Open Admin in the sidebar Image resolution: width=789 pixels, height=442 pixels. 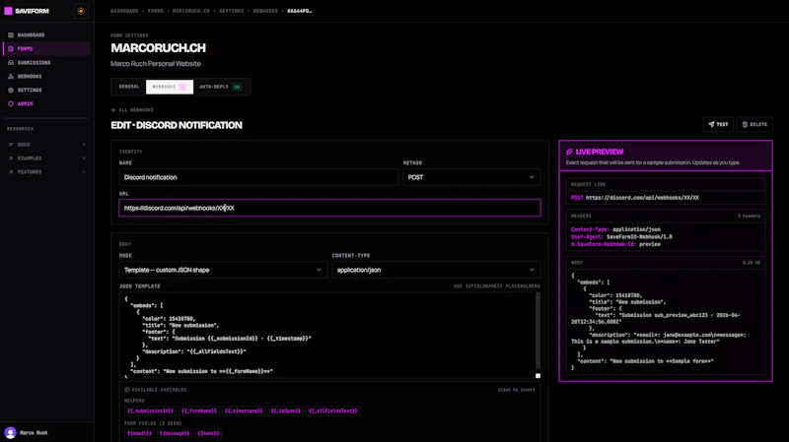click(46, 103)
